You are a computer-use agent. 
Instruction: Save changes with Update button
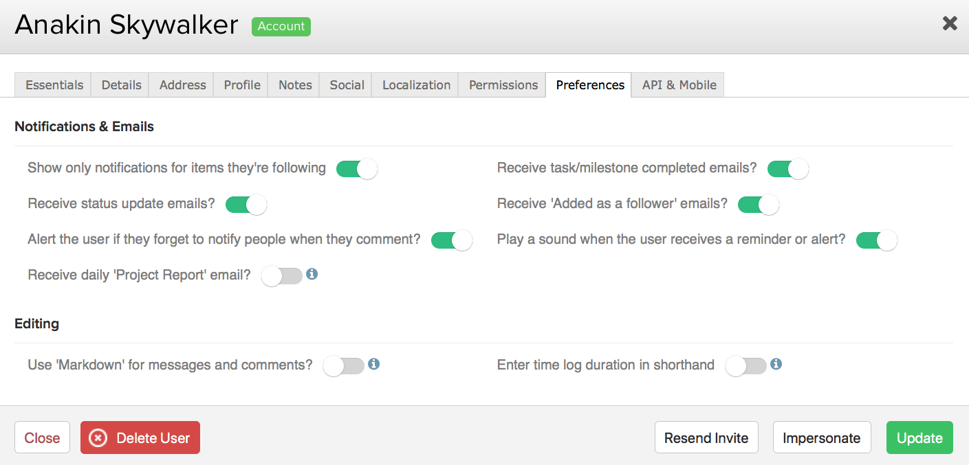(919, 438)
